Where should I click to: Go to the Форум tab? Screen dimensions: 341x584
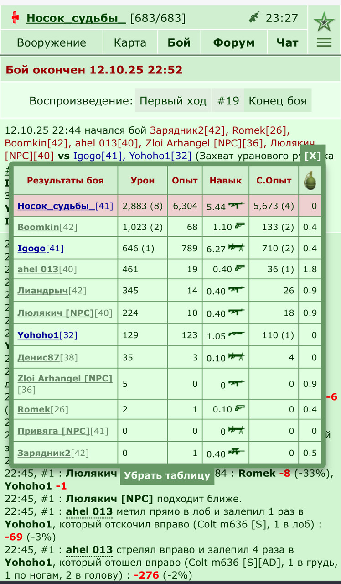[x=234, y=42]
